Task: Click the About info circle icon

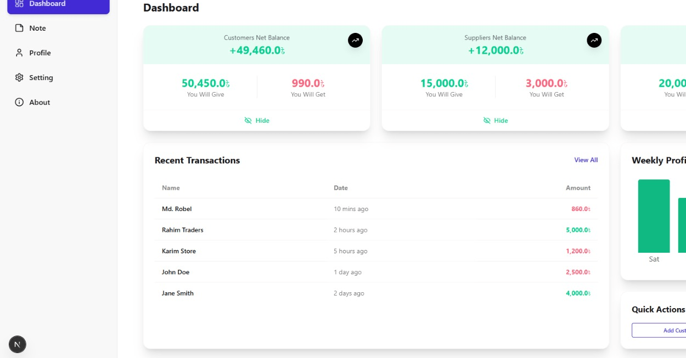Action: pos(19,102)
